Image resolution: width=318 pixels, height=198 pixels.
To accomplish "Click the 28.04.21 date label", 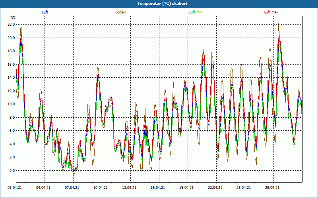I will click(x=272, y=188).
